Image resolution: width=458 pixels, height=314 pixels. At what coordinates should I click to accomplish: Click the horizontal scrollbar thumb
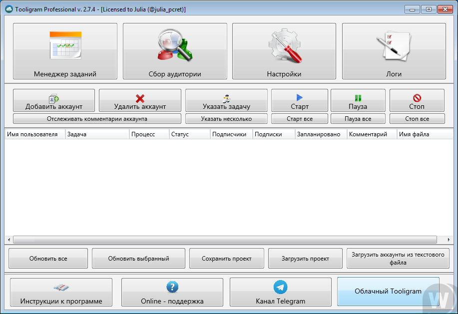click(225, 240)
